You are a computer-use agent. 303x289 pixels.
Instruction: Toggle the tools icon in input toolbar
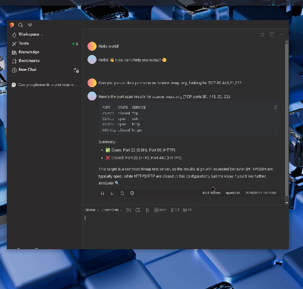coord(128,210)
